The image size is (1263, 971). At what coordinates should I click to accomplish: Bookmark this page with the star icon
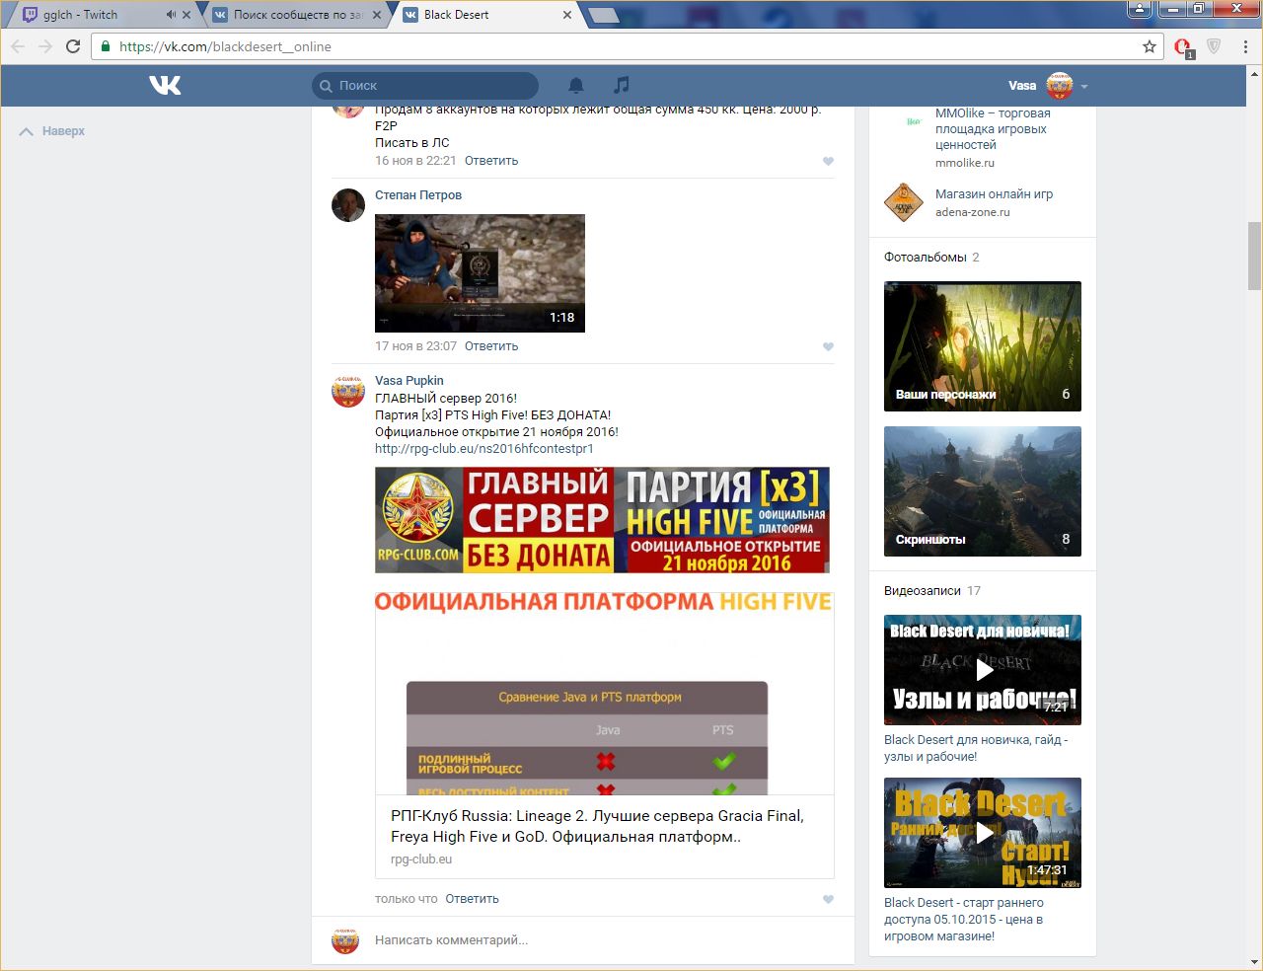pos(1150,46)
